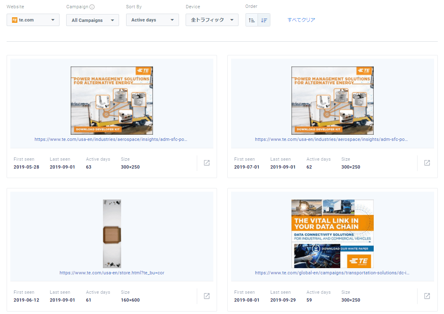Open the Device dropdown showing 全トラフィック
The image size is (444, 314).
pos(212,20)
